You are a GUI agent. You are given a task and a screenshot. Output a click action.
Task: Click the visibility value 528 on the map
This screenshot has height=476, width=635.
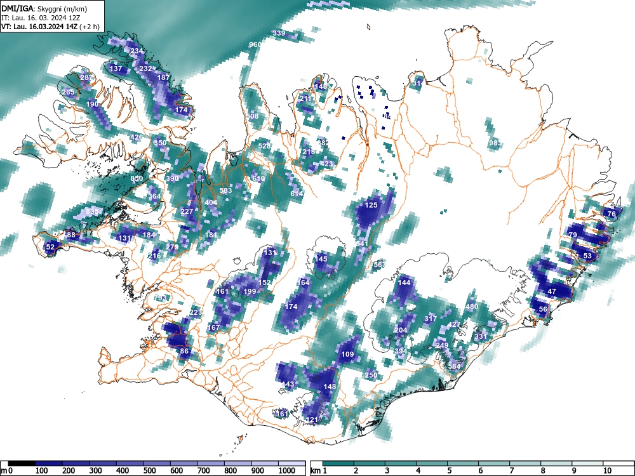tap(264, 146)
